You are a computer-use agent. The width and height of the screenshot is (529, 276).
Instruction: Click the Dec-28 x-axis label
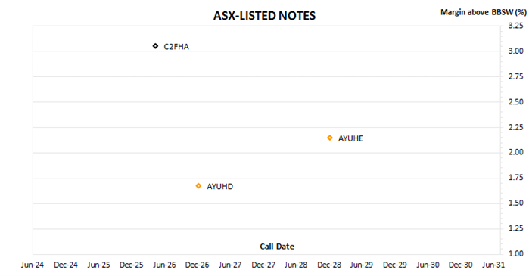(329, 265)
